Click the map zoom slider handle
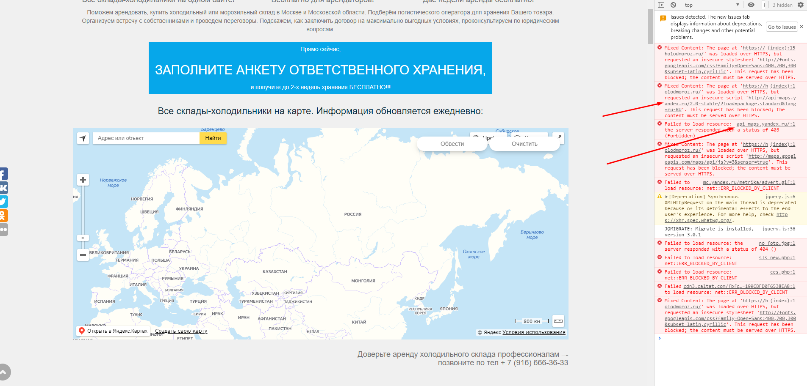 pyautogui.click(x=83, y=238)
